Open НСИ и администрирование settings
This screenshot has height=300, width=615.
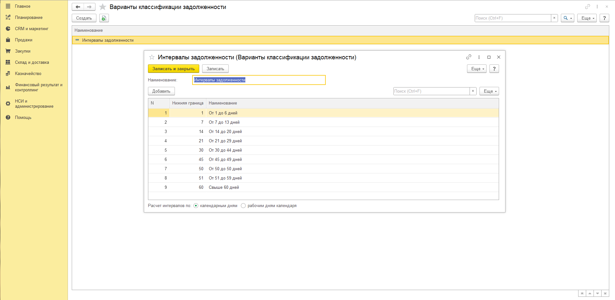34,104
